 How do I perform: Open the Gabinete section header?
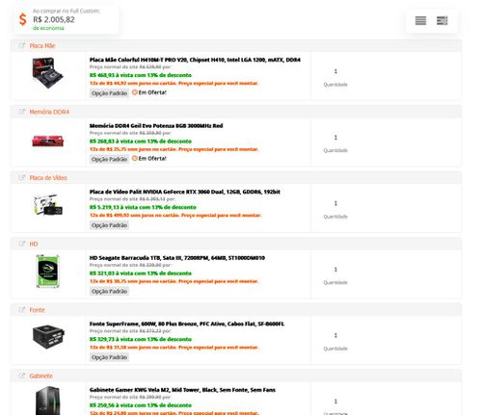236,376
